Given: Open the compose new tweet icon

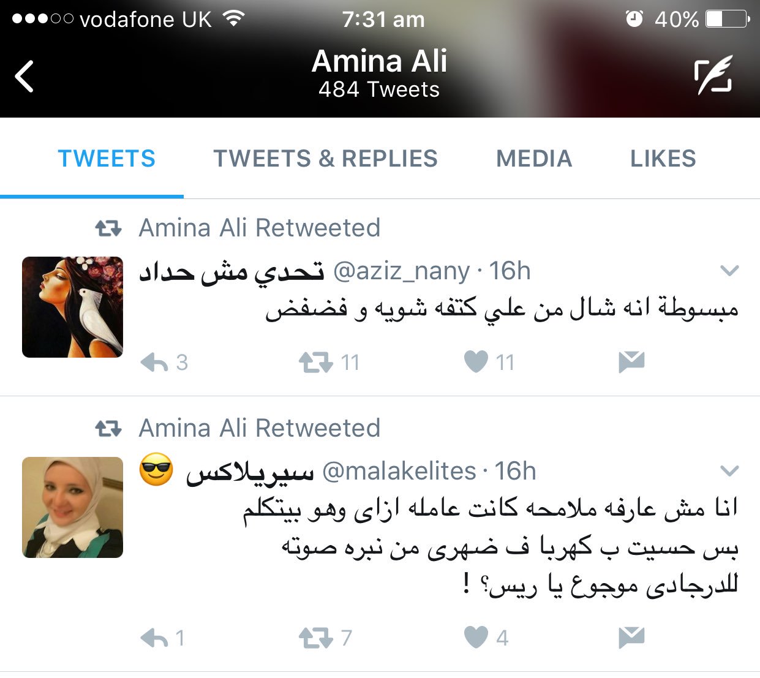Looking at the screenshot, I should 713,75.
